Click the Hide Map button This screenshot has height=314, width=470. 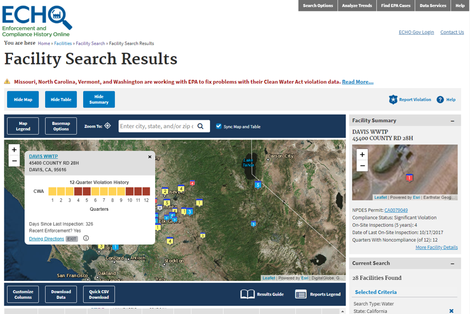[x=23, y=99]
